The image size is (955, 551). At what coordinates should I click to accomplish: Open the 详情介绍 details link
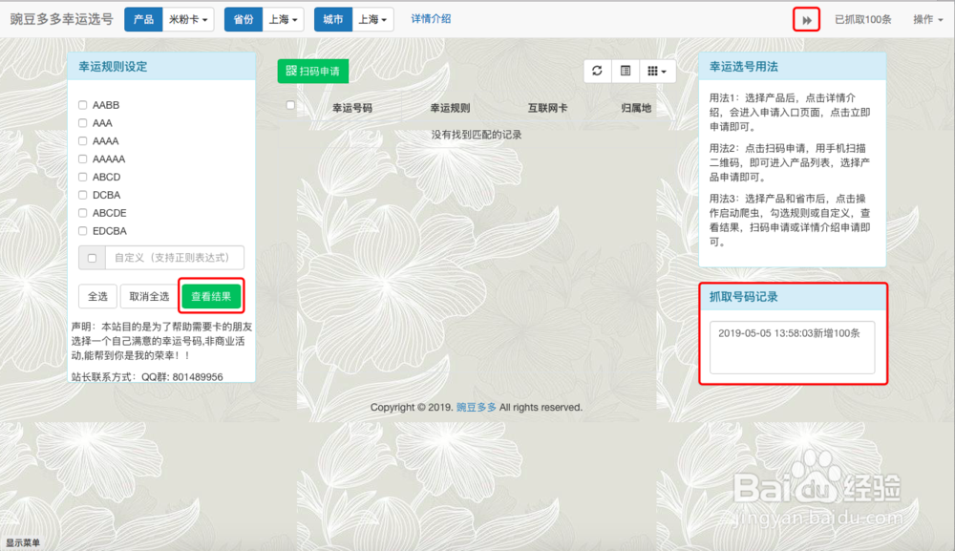point(431,17)
